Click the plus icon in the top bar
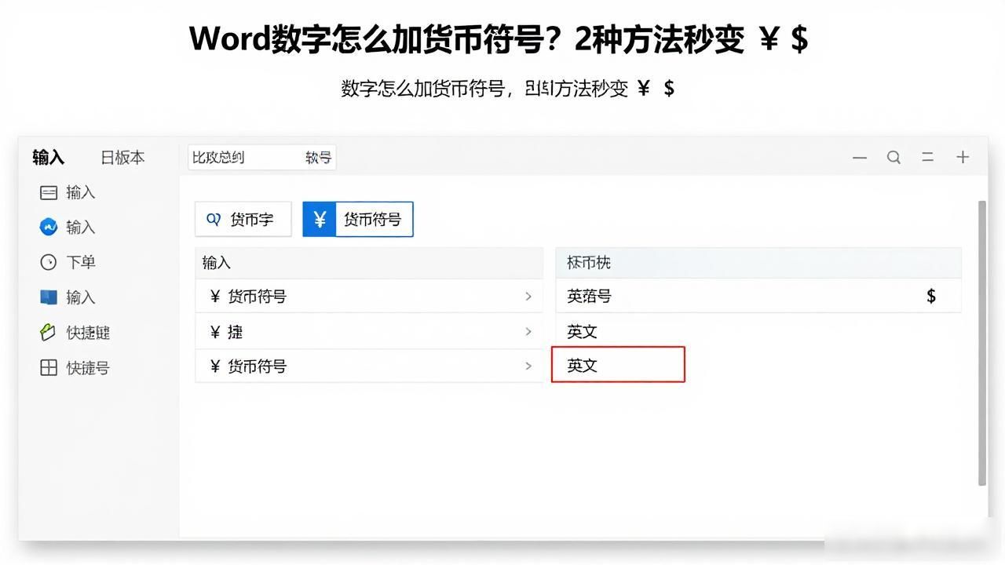This screenshot has width=1005, height=565. click(x=963, y=158)
